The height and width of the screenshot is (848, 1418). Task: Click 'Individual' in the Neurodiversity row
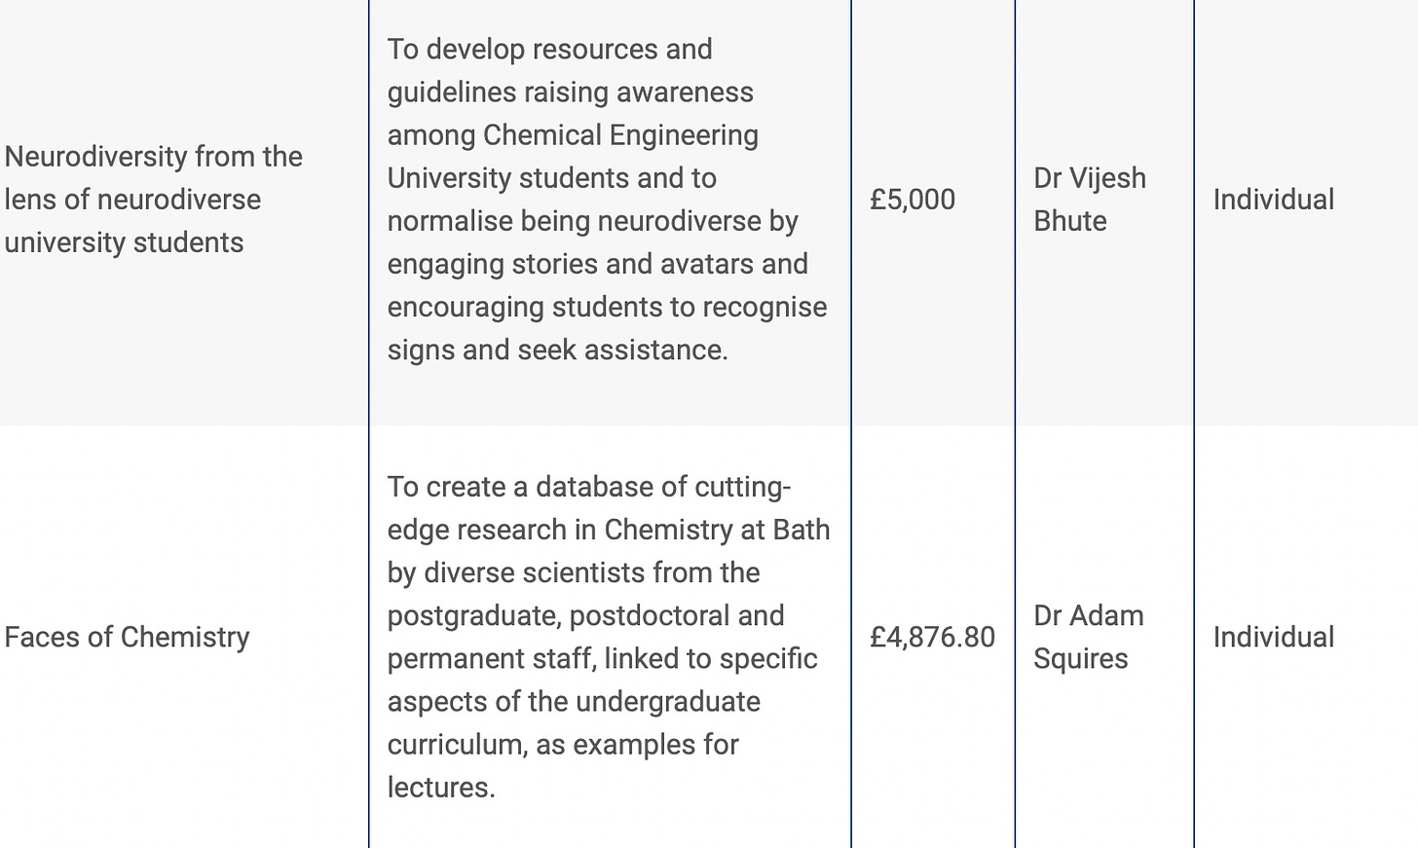pos(1273,200)
